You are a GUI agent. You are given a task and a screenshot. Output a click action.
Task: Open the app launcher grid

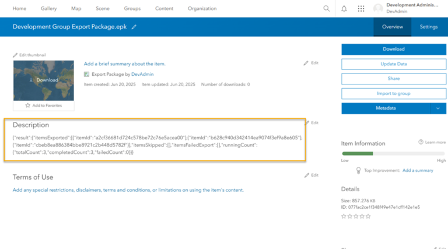361,9
